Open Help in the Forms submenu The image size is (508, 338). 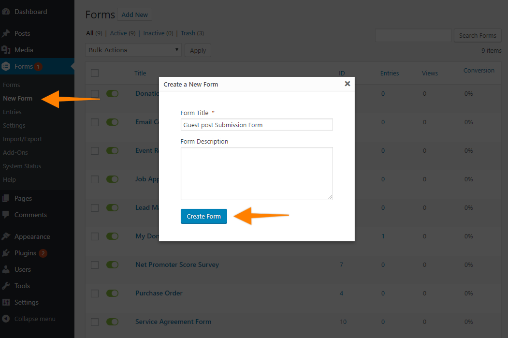click(x=9, y=179)
